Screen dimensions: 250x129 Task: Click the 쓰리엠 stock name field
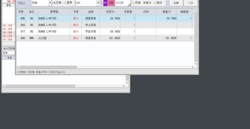point(122,3)
